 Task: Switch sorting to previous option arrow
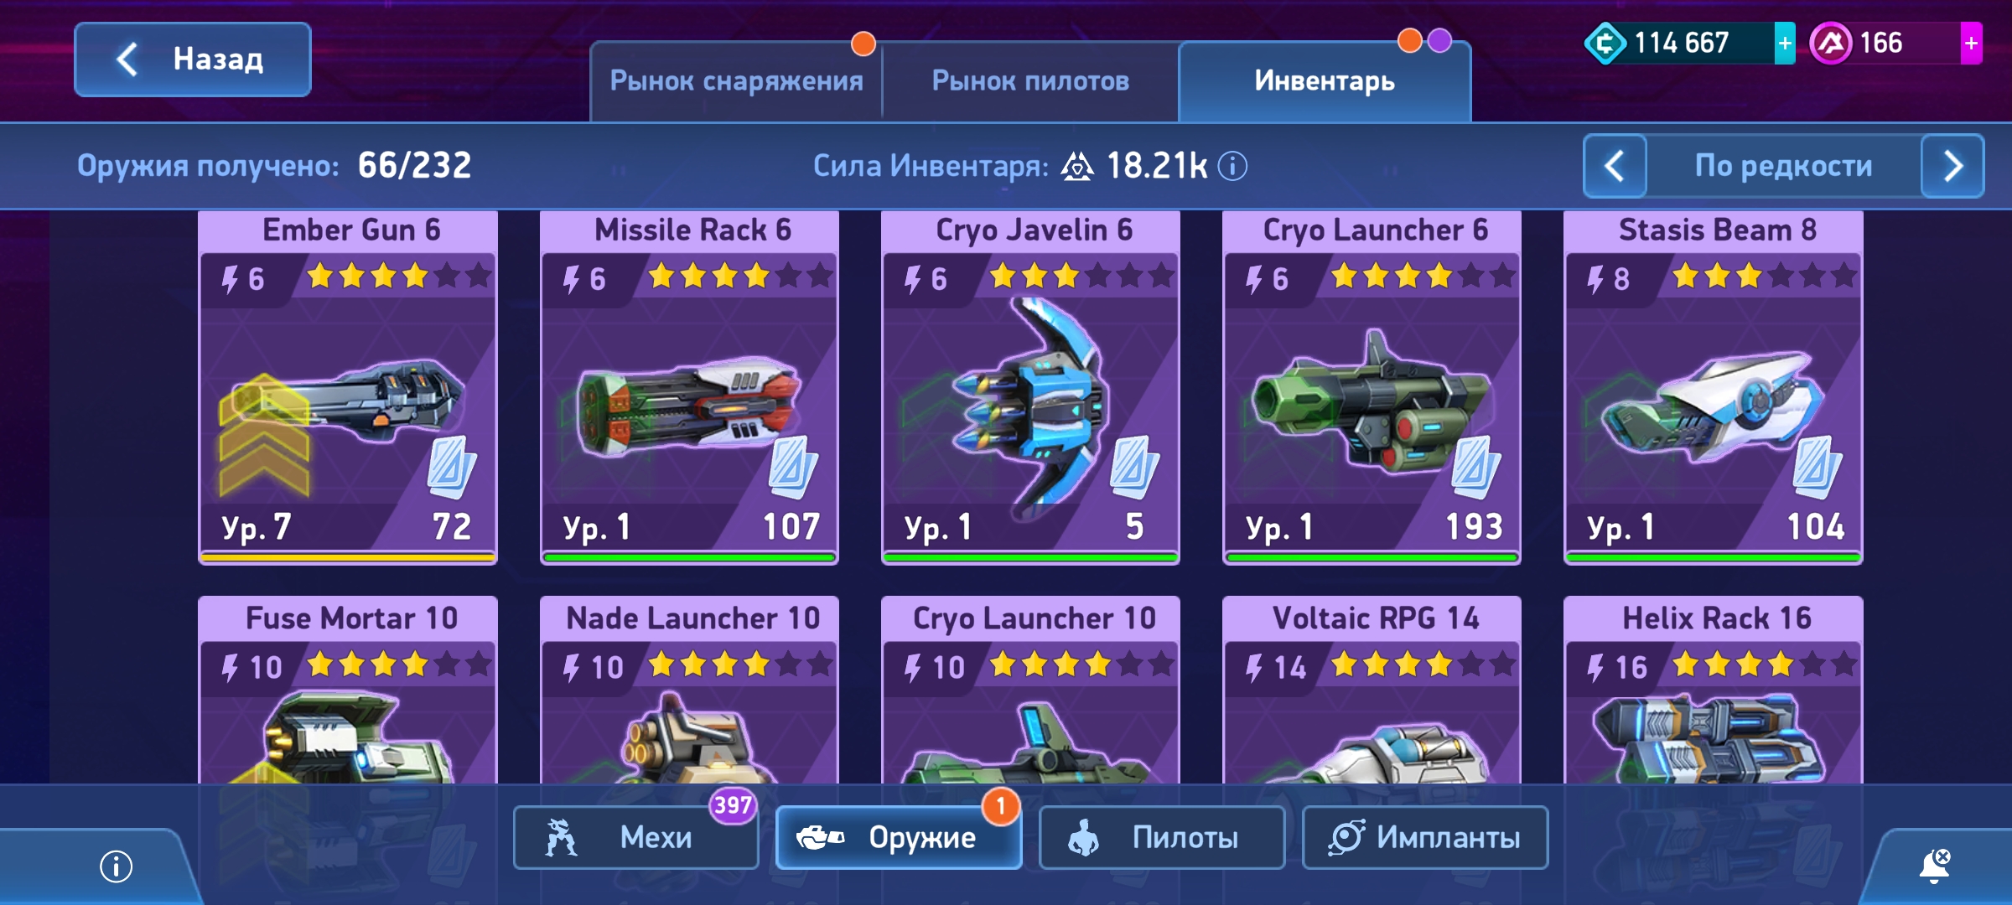click(1615, 166)
